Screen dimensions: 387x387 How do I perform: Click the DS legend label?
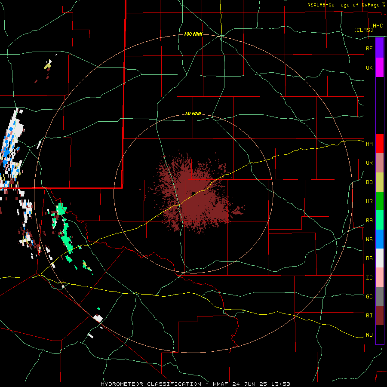369,258
